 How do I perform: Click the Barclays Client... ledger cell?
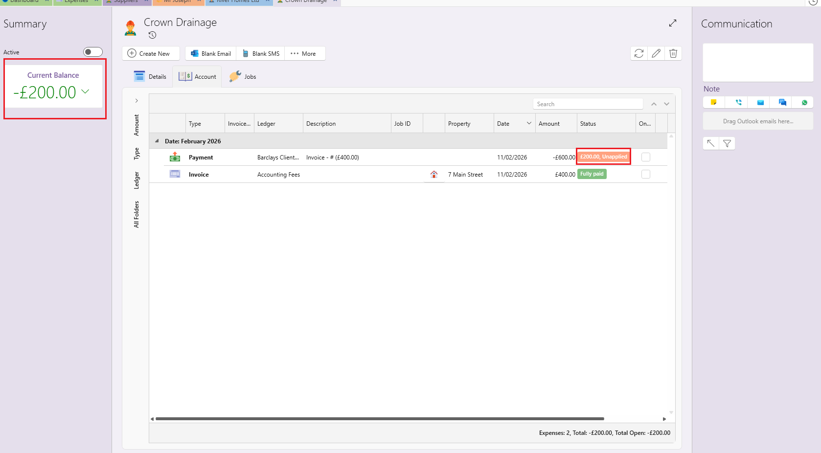click(278, 158)
